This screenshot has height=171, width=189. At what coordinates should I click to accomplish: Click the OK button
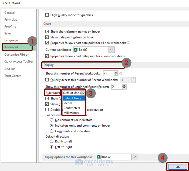coord(178,167)
